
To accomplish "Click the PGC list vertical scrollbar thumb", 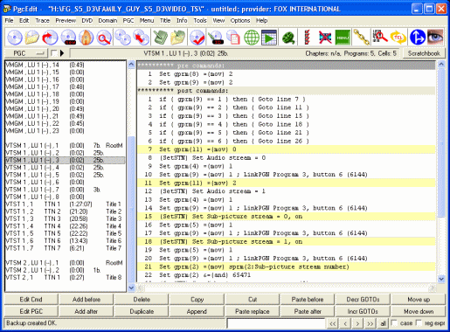I will [131, 210].
